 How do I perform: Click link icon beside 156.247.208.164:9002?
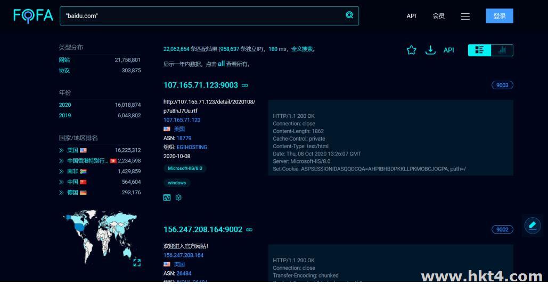[249, 230]
